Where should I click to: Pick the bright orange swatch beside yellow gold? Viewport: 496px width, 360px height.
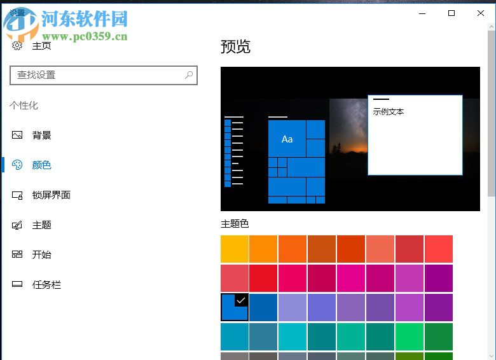click(x=263, y=249)
